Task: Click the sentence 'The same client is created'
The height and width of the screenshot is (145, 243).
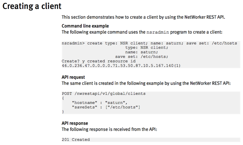Action: pos(146,83)
